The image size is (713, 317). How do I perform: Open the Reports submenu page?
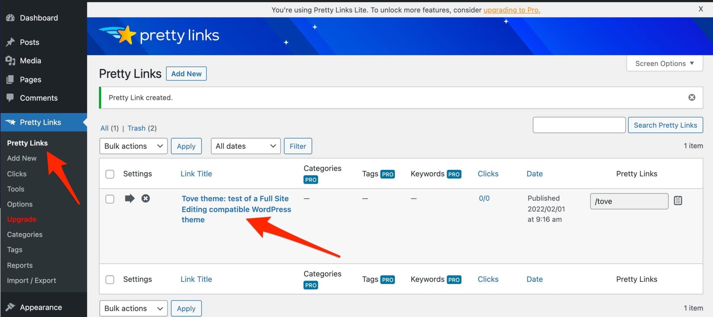click(20, 265)
